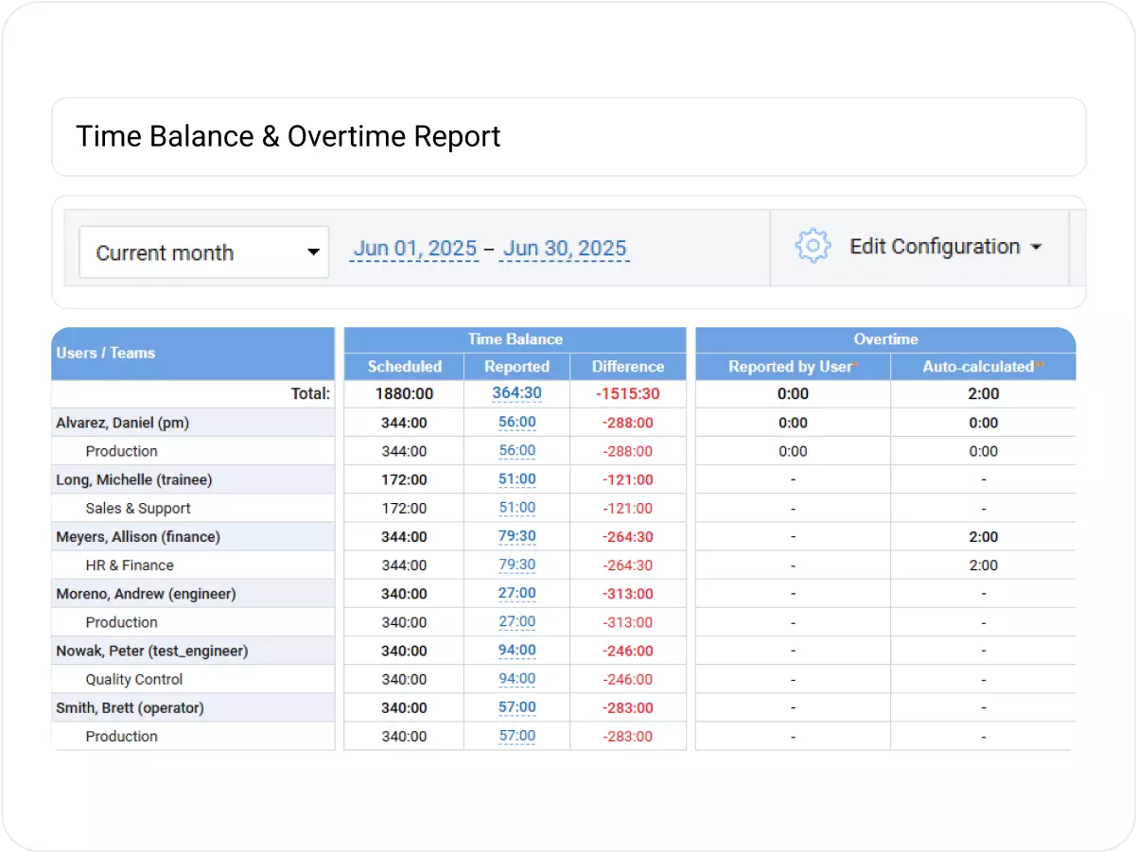Click the Auto-calculated column header

tap(983, 366)
